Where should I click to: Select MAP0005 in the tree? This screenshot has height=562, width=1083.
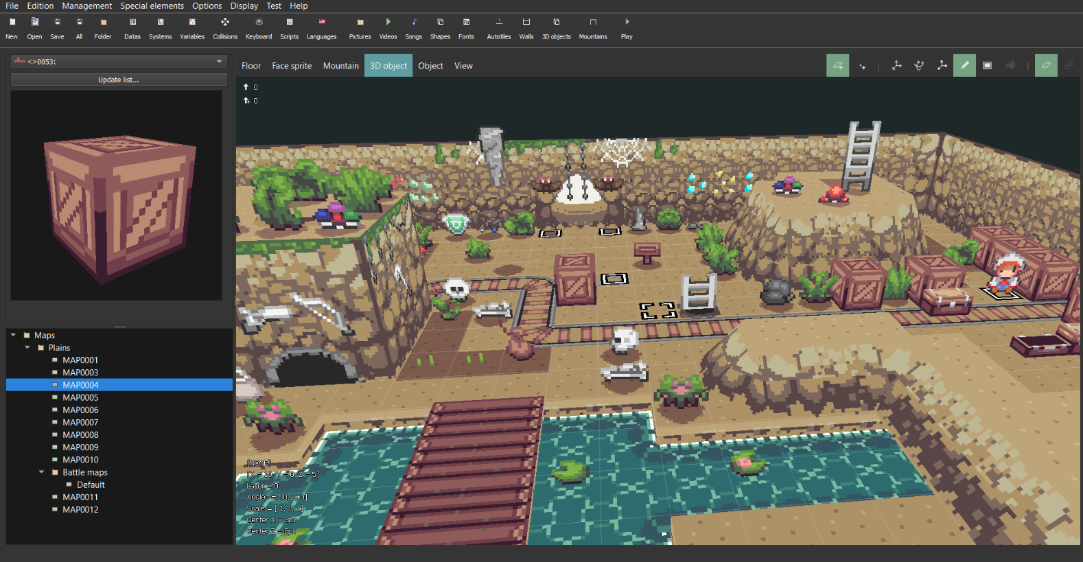80,397
